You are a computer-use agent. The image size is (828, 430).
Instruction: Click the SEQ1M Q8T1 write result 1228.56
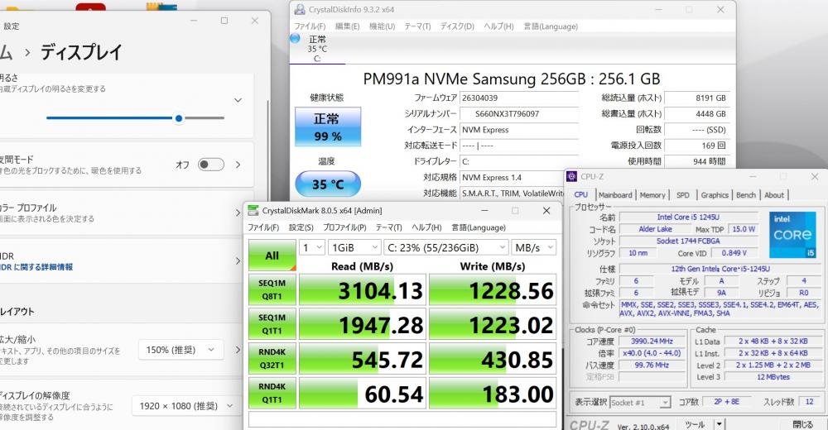pos(493,290)
